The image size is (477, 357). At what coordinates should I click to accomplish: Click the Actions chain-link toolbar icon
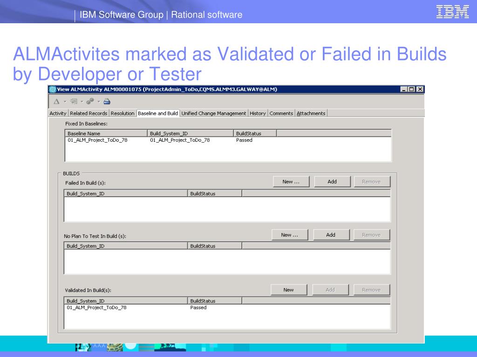pos(90,101)
